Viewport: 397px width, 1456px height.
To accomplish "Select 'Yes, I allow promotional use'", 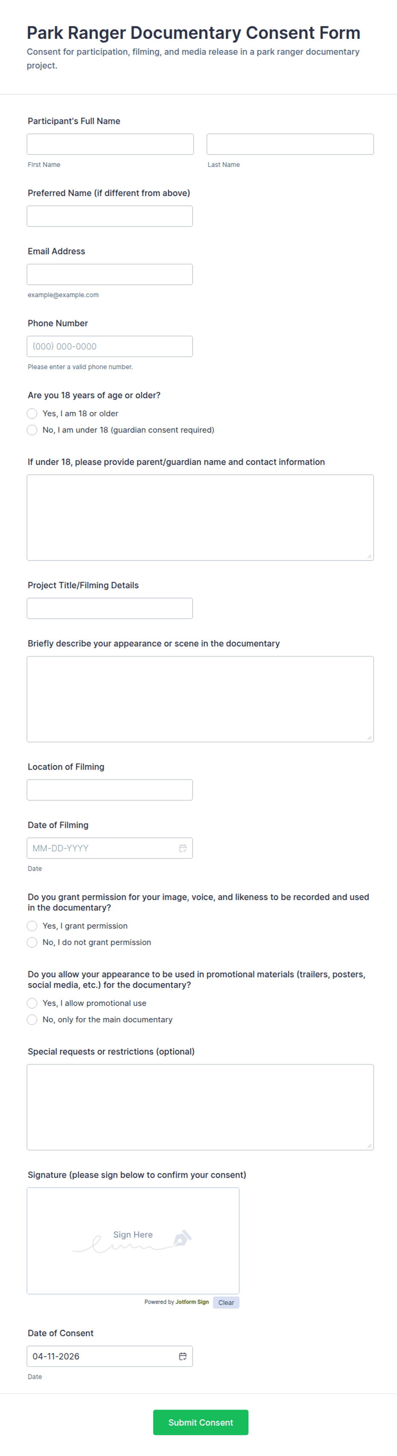I will tap(32, 1003).
